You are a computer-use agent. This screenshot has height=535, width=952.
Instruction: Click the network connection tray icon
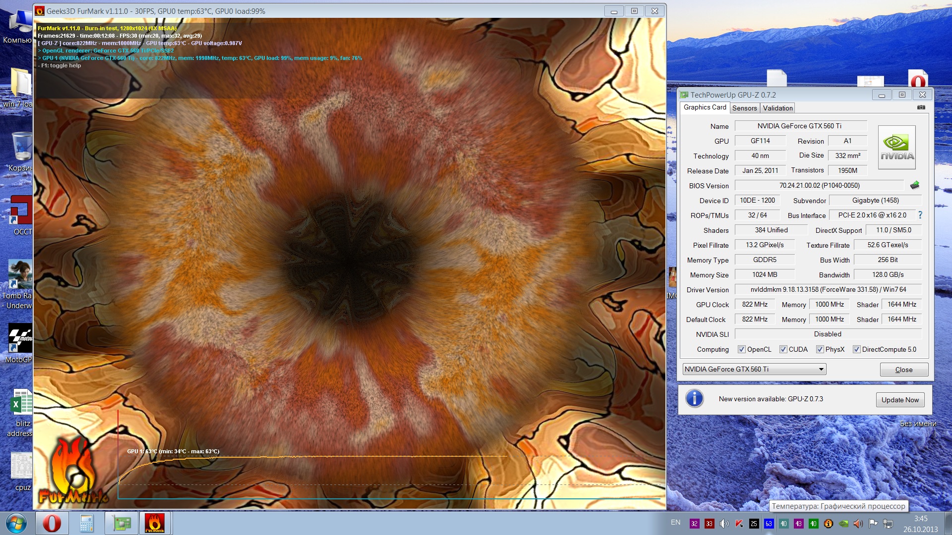pos(888,524)
